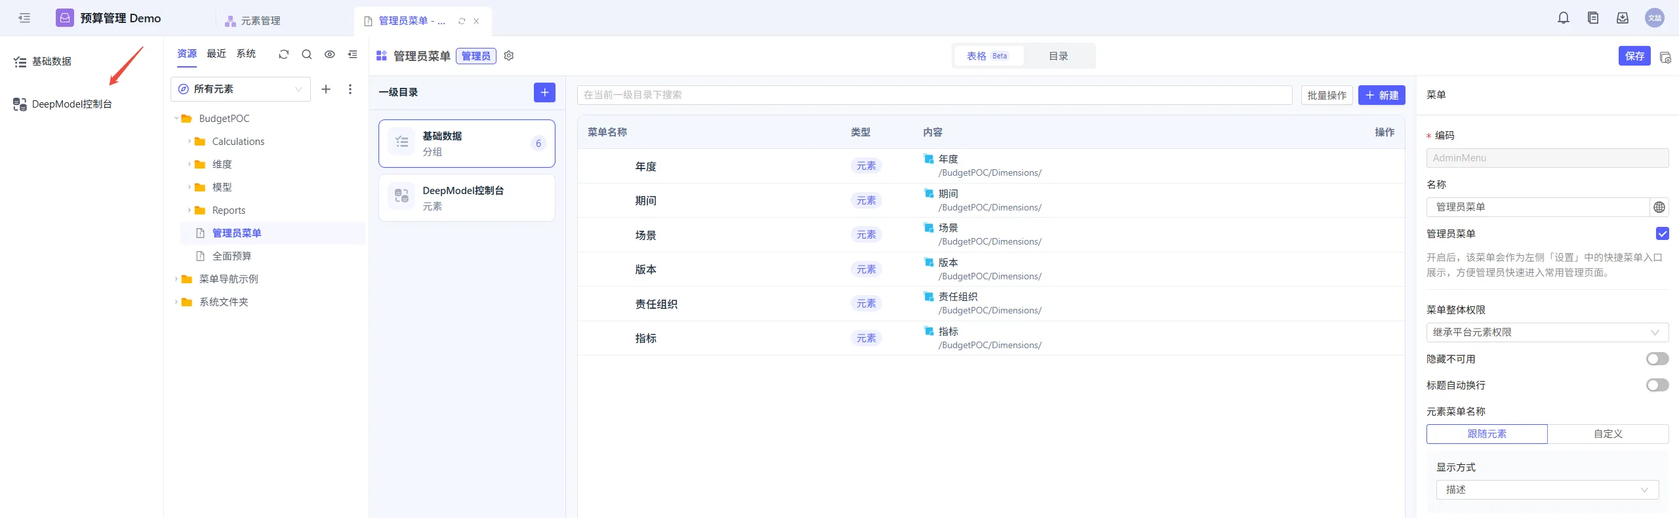
Task: Switch to the 元素管理 tab
Action: [x=253, y=21]
